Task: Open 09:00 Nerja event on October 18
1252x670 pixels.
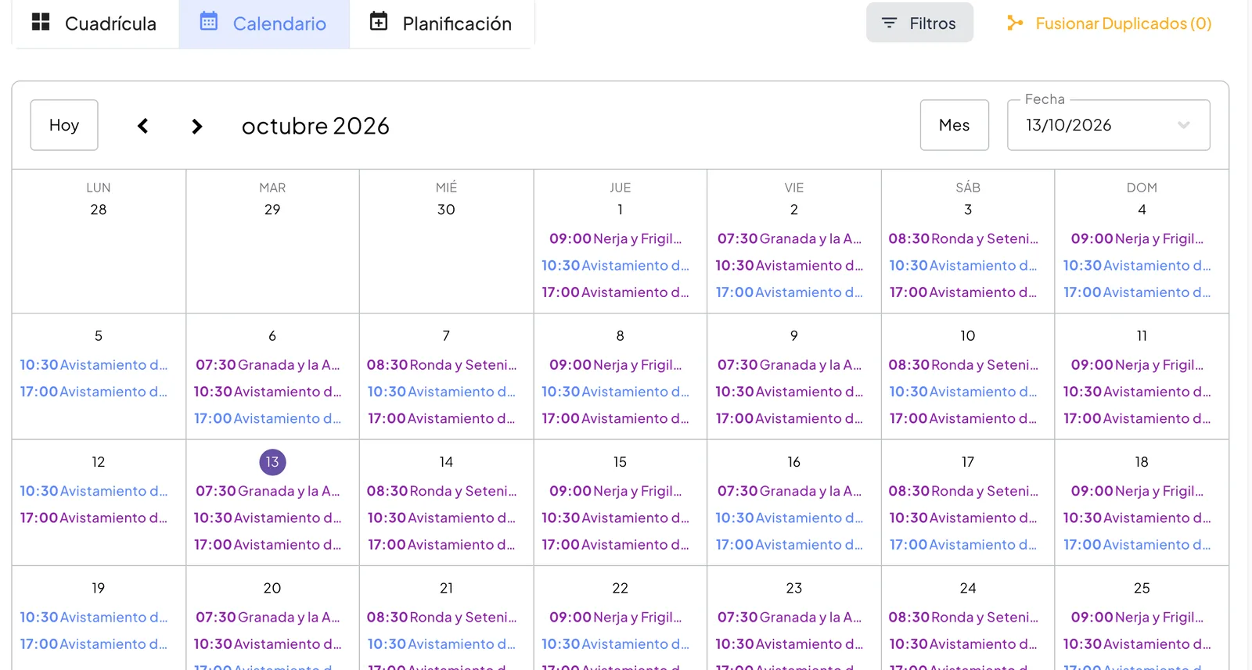Action: click(x=1137, y=491)
